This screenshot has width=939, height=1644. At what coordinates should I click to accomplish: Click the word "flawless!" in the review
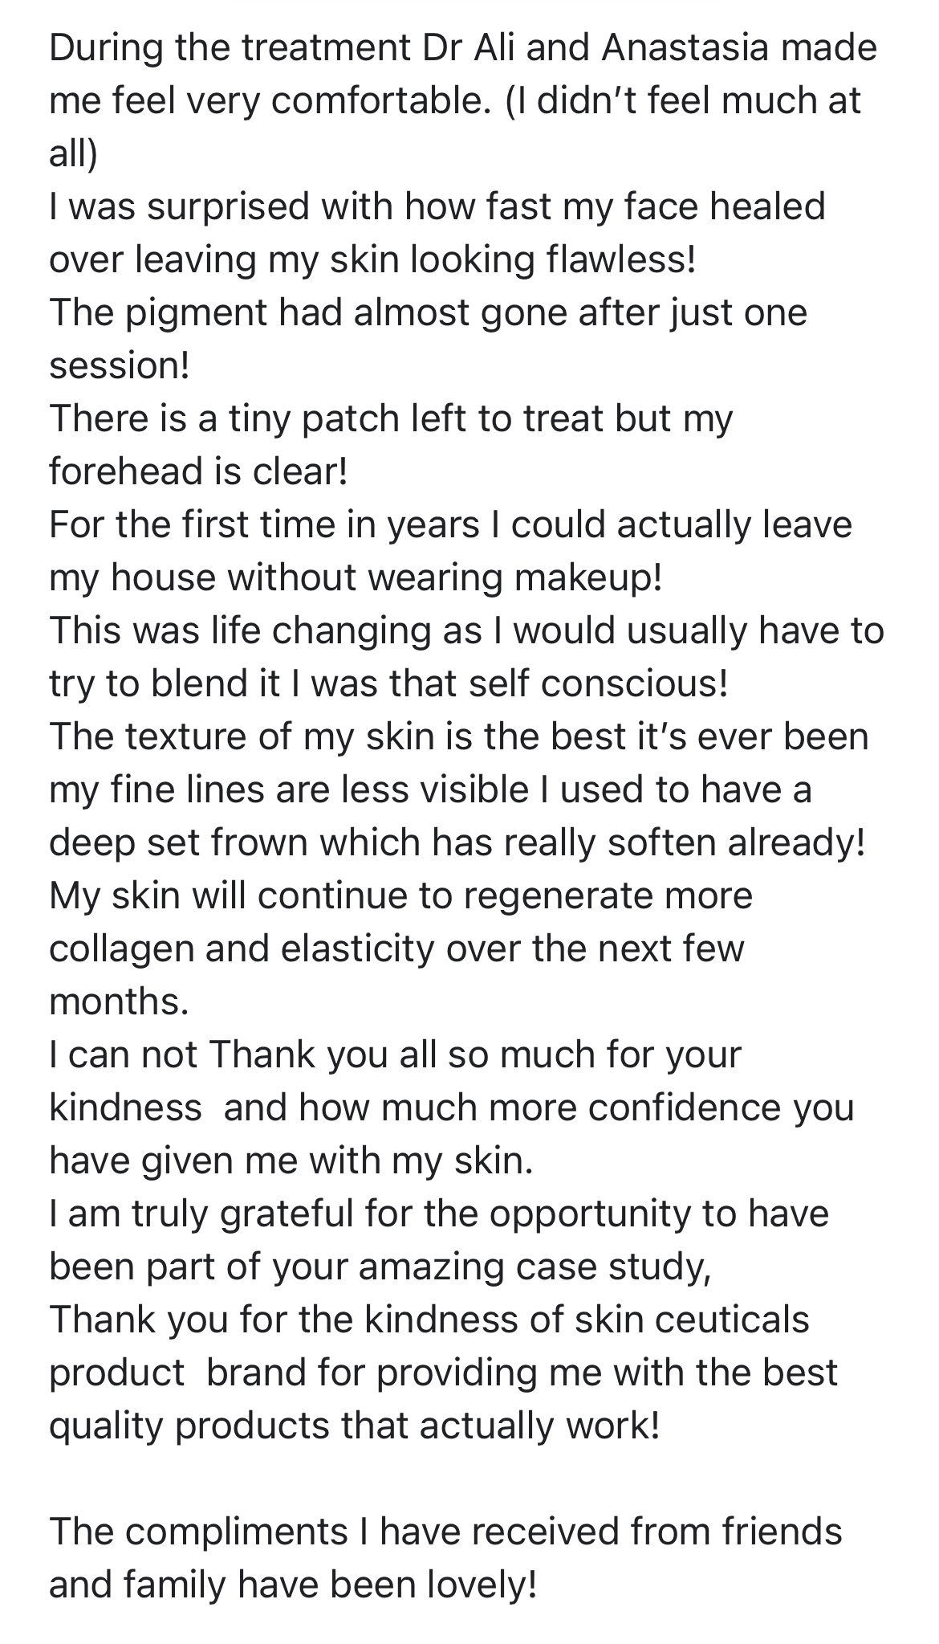[615, 259]
